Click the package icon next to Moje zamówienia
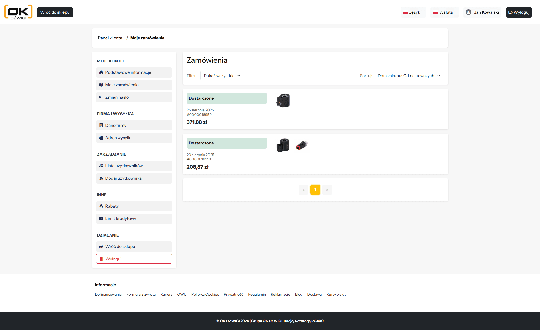This screenshot has height=330, width=540. coord(101,85)
